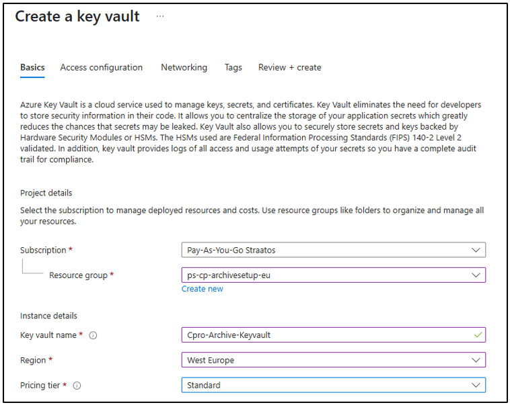Click into the Key vault name text field
The height and width of the screenshot is (405, 510).
[323, 334]
